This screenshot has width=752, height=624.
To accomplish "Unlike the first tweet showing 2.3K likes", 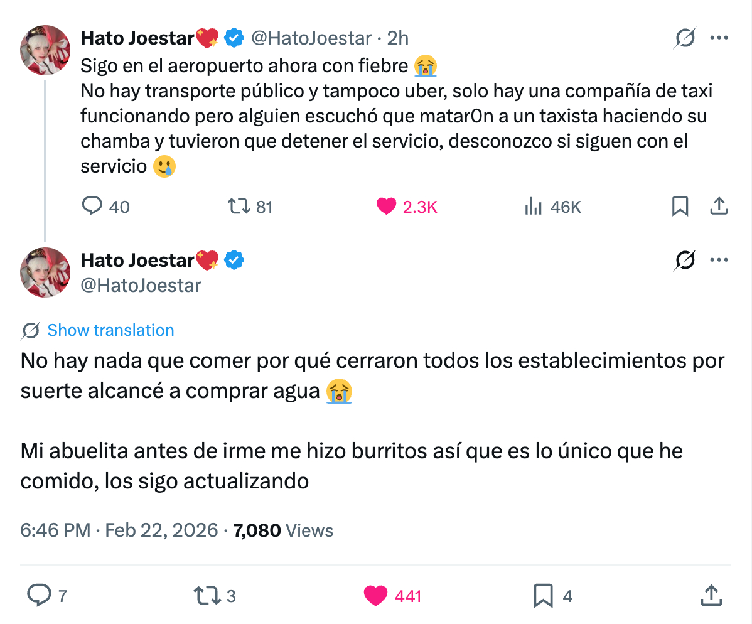I will 387,207.
